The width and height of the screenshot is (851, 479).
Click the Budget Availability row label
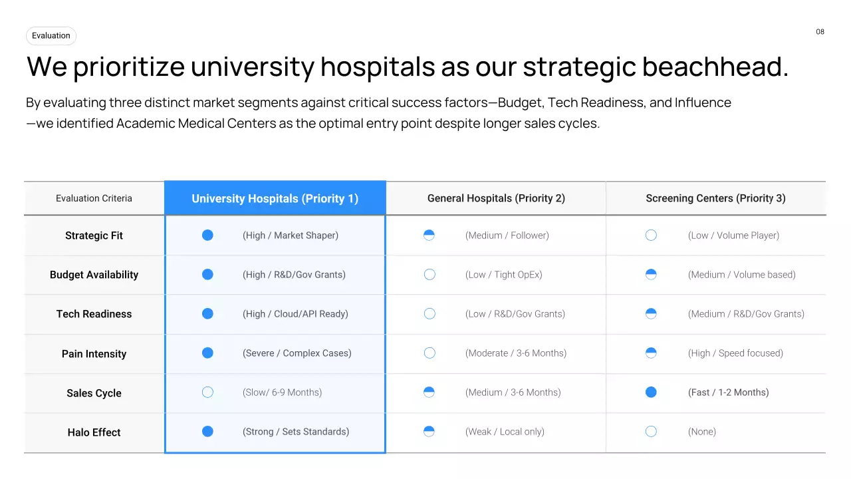(x=94, y=275)
